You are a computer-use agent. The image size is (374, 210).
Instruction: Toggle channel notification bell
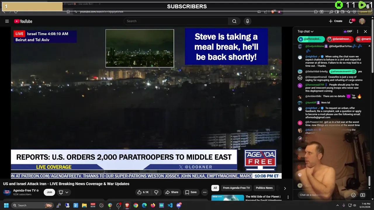tap(61, 192)
